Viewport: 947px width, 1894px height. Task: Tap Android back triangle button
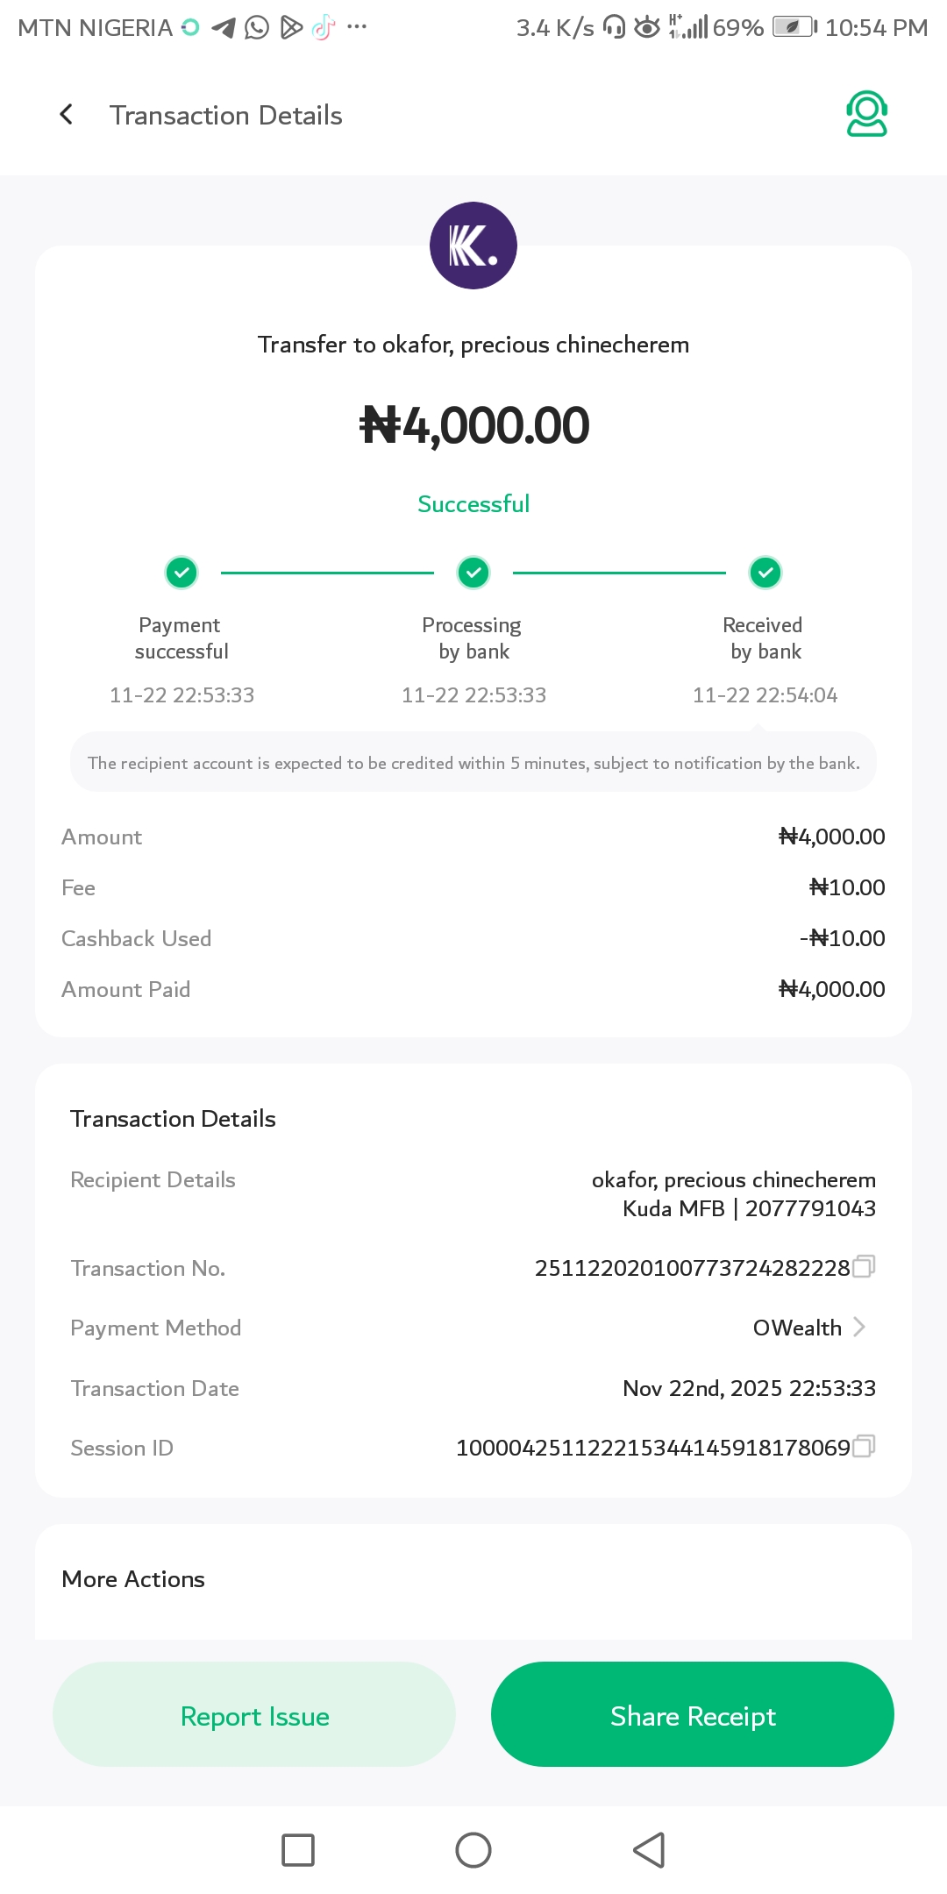click(x=649, y=1850)
